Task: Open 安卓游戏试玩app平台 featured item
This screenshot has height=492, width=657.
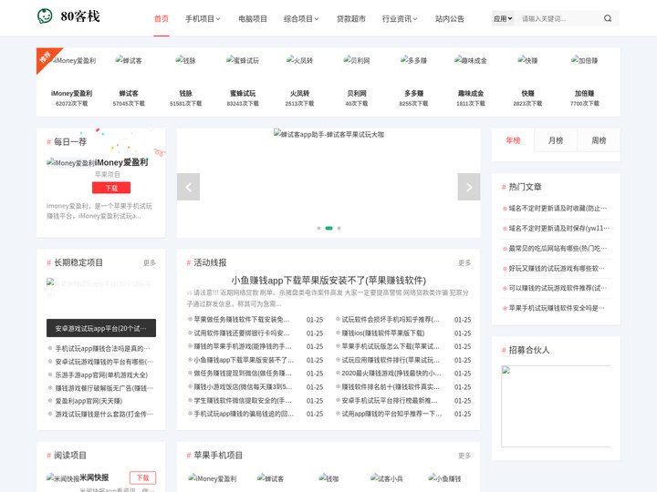Action: [x=101, y=328]
